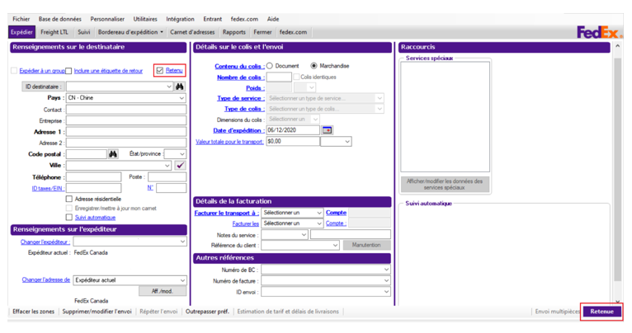Click scrollbar up arrow at top right

click(x=617, y=47)
